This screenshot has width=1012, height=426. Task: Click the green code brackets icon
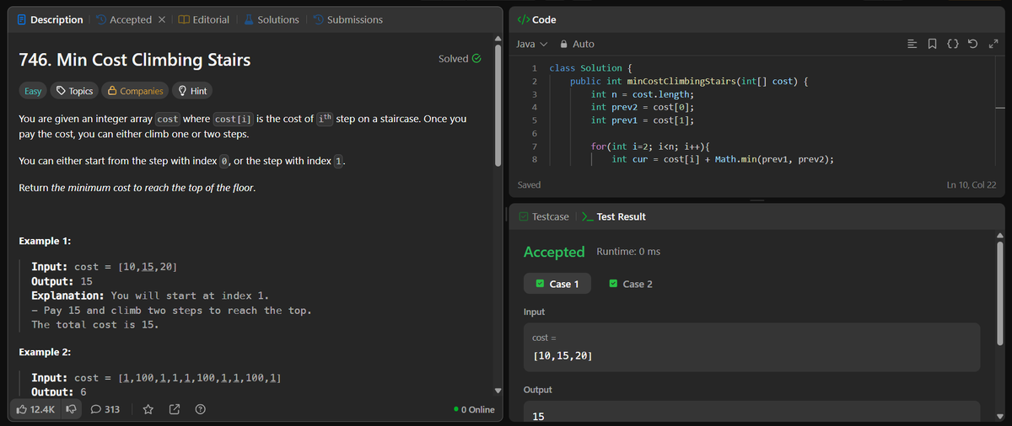pos(522,19)
